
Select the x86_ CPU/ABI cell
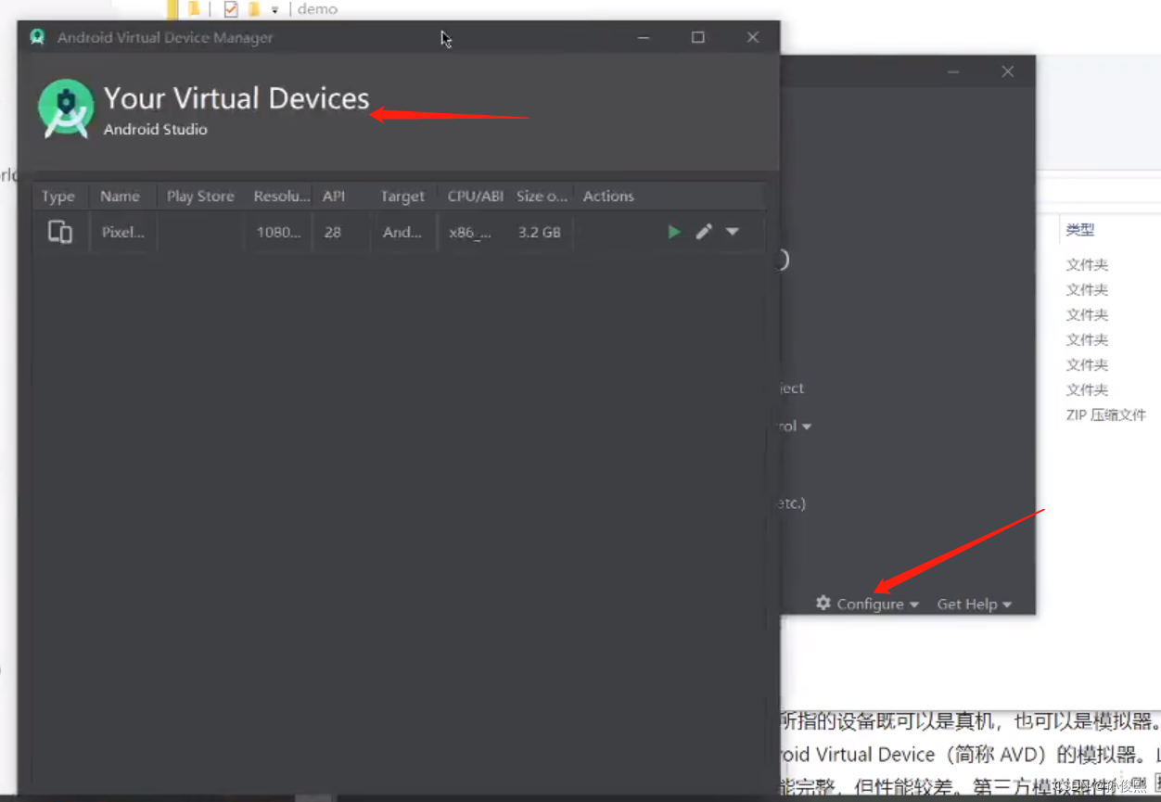pos(470,233)
